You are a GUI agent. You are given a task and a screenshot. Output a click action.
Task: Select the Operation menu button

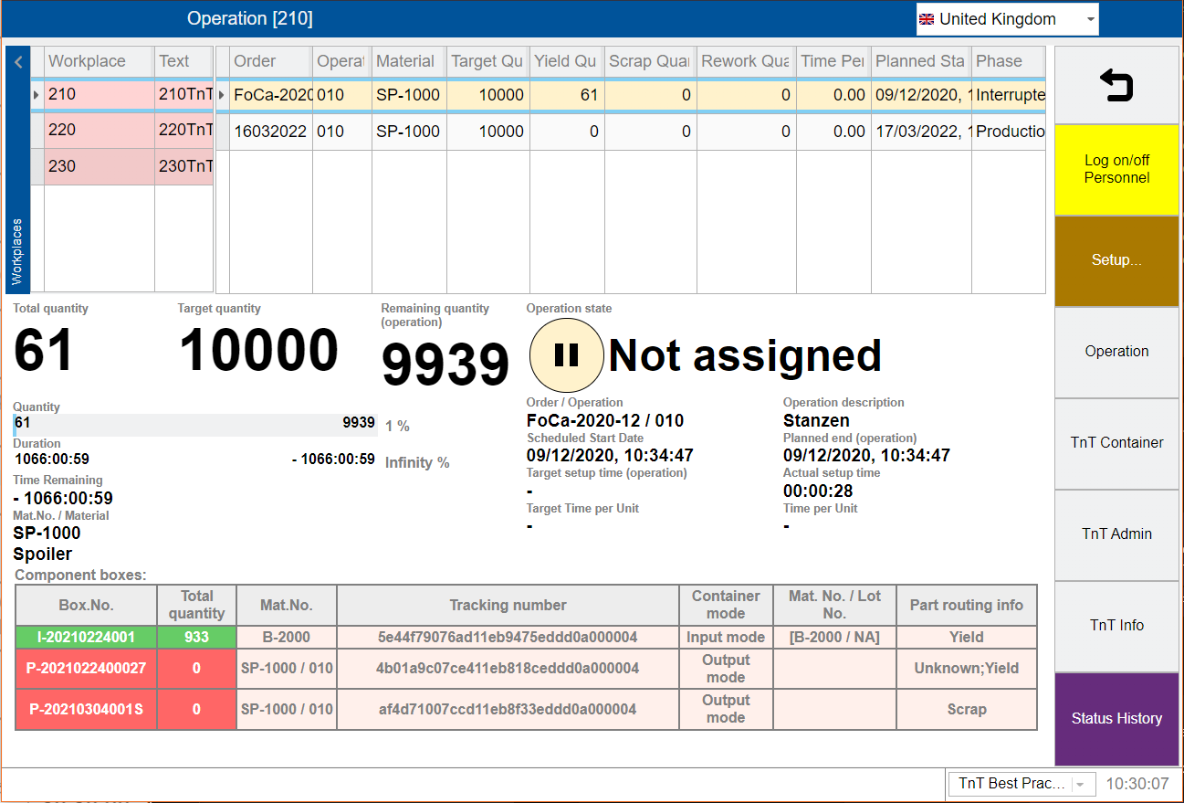tap(1116, 352)
